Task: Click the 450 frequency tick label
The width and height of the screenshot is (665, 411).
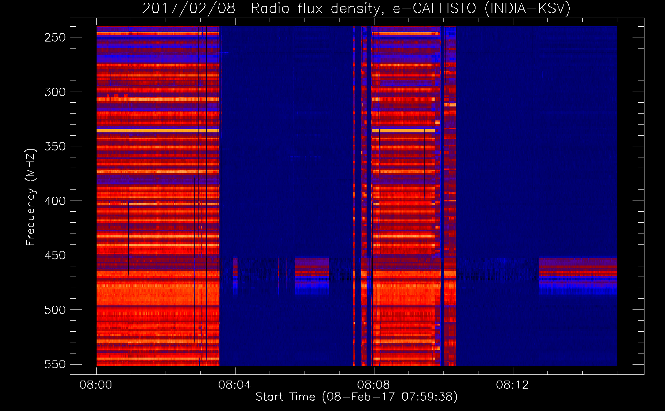Action: 55,255
